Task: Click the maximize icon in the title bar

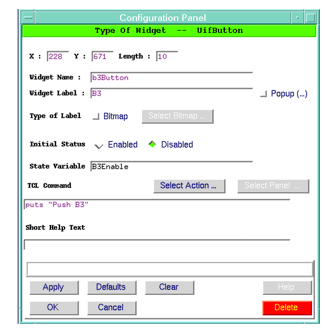Action: point(310,18)
